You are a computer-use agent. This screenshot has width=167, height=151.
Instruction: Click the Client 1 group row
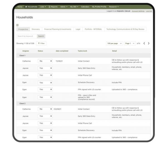(x=83, y=56)
